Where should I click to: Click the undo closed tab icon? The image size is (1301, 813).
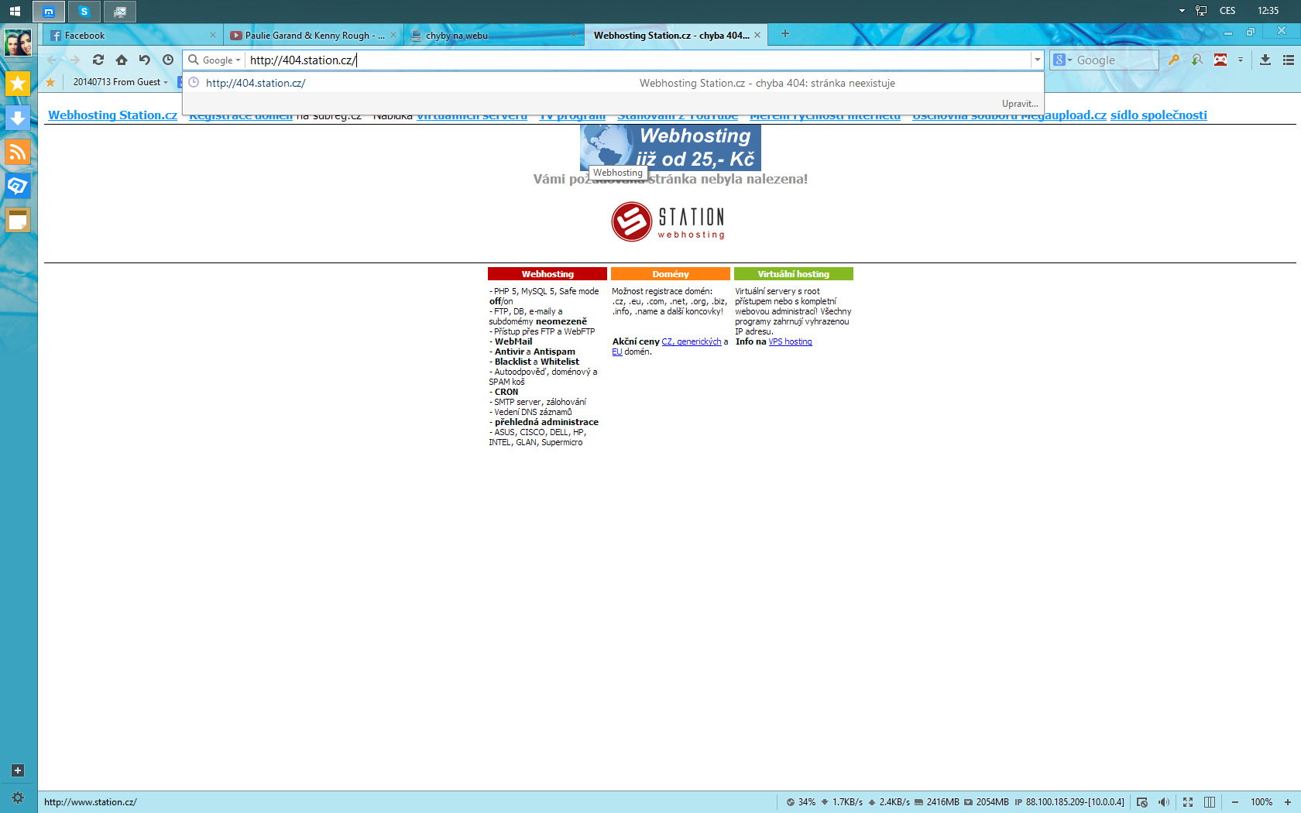[x=145, y=60]
